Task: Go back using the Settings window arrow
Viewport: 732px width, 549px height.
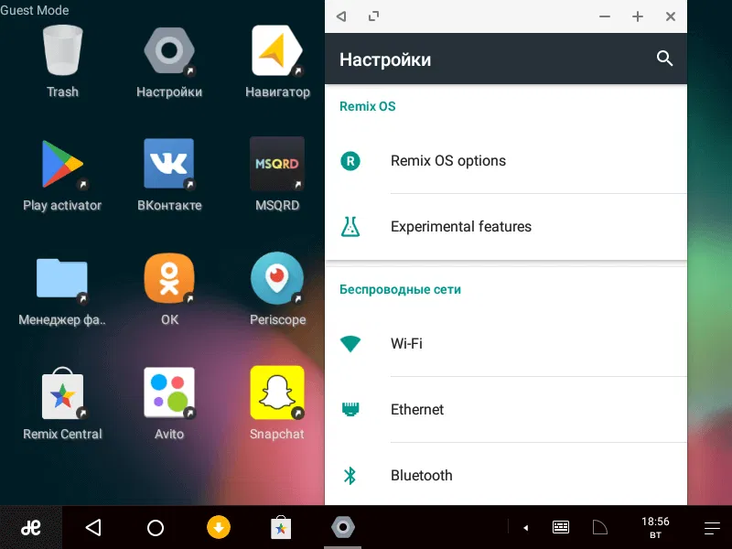Action: point(341,16)
